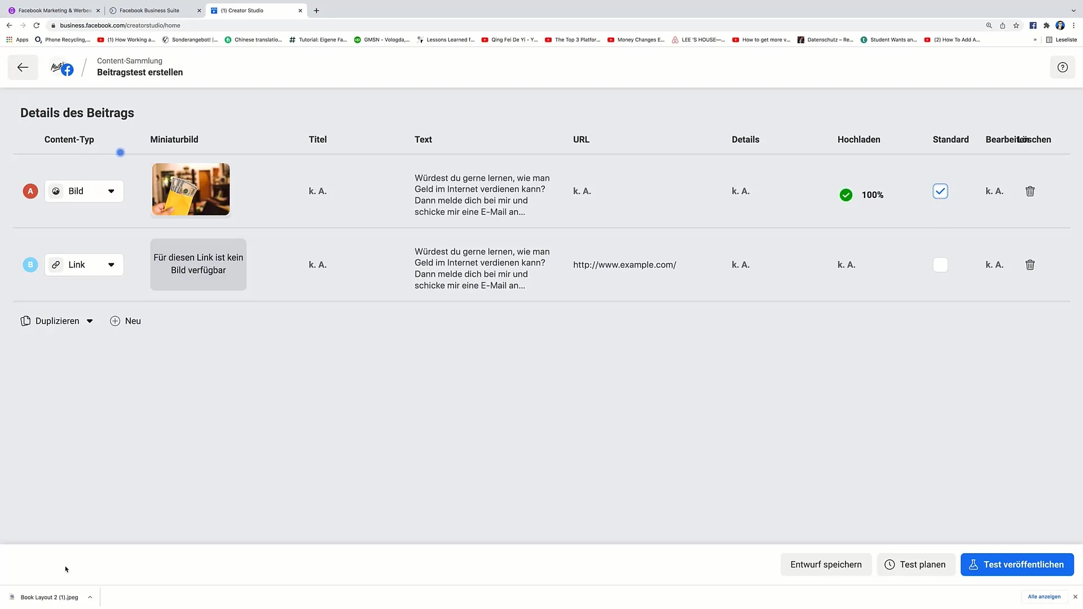Expand Book Layout download options chevron
This screenshot has height=609, width=1083.
click(x=90, y=597)
